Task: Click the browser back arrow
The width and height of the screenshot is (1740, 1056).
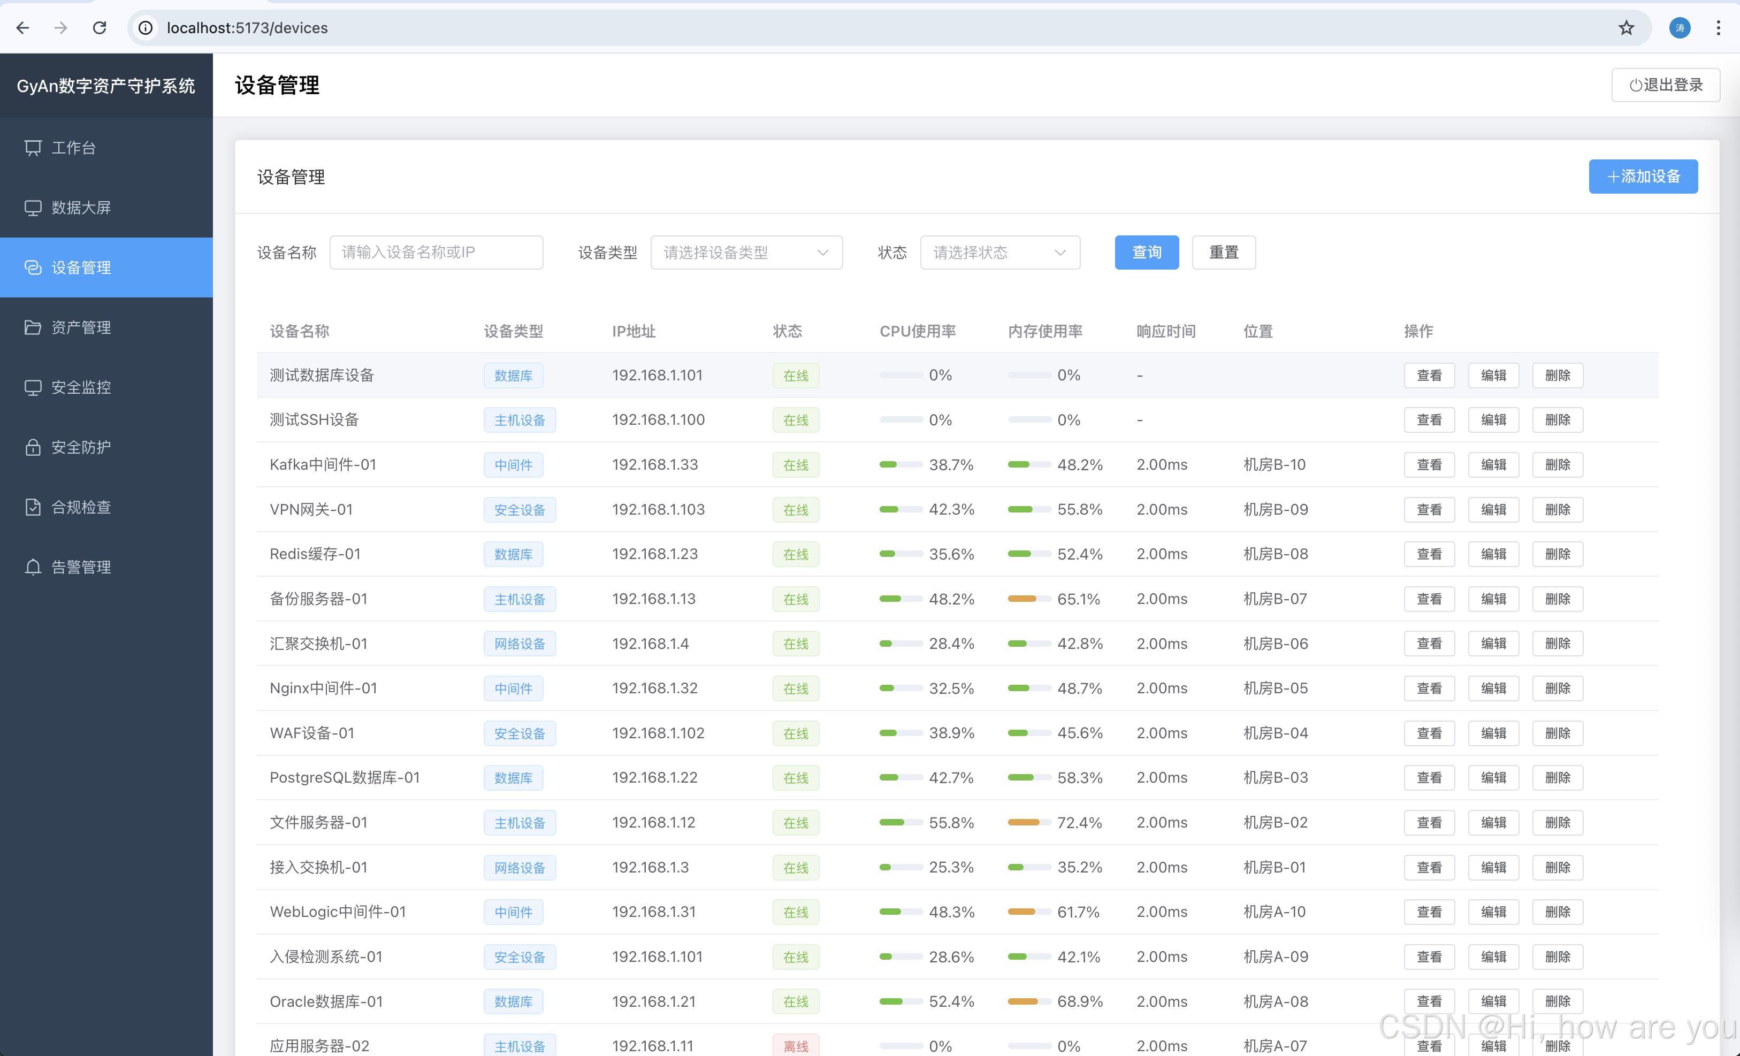Action: [22, 27]
